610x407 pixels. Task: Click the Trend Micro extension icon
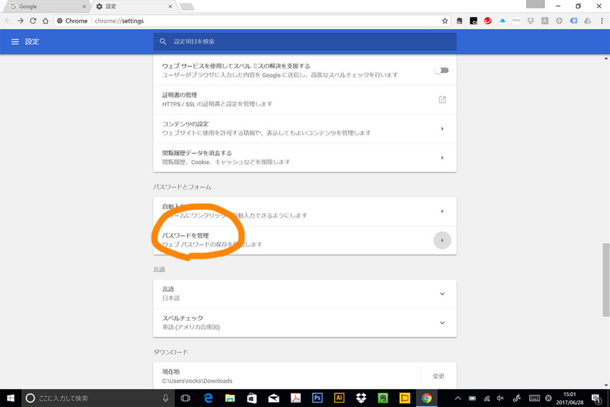pos(487,20)
